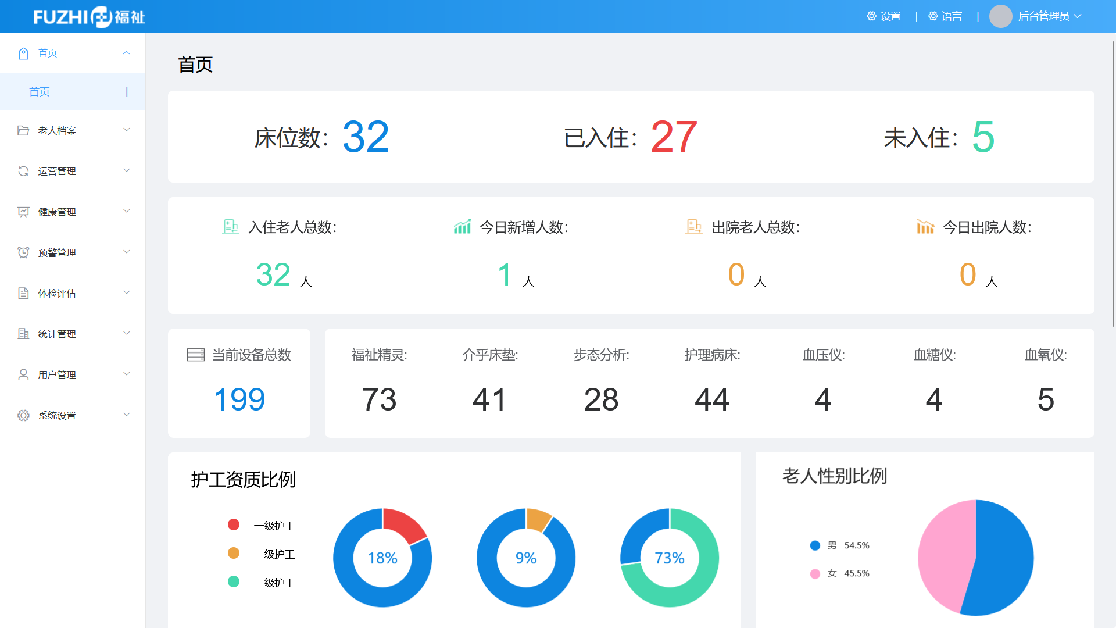
Task: Click the 床位数 value 32
Action: coord(366,137)
